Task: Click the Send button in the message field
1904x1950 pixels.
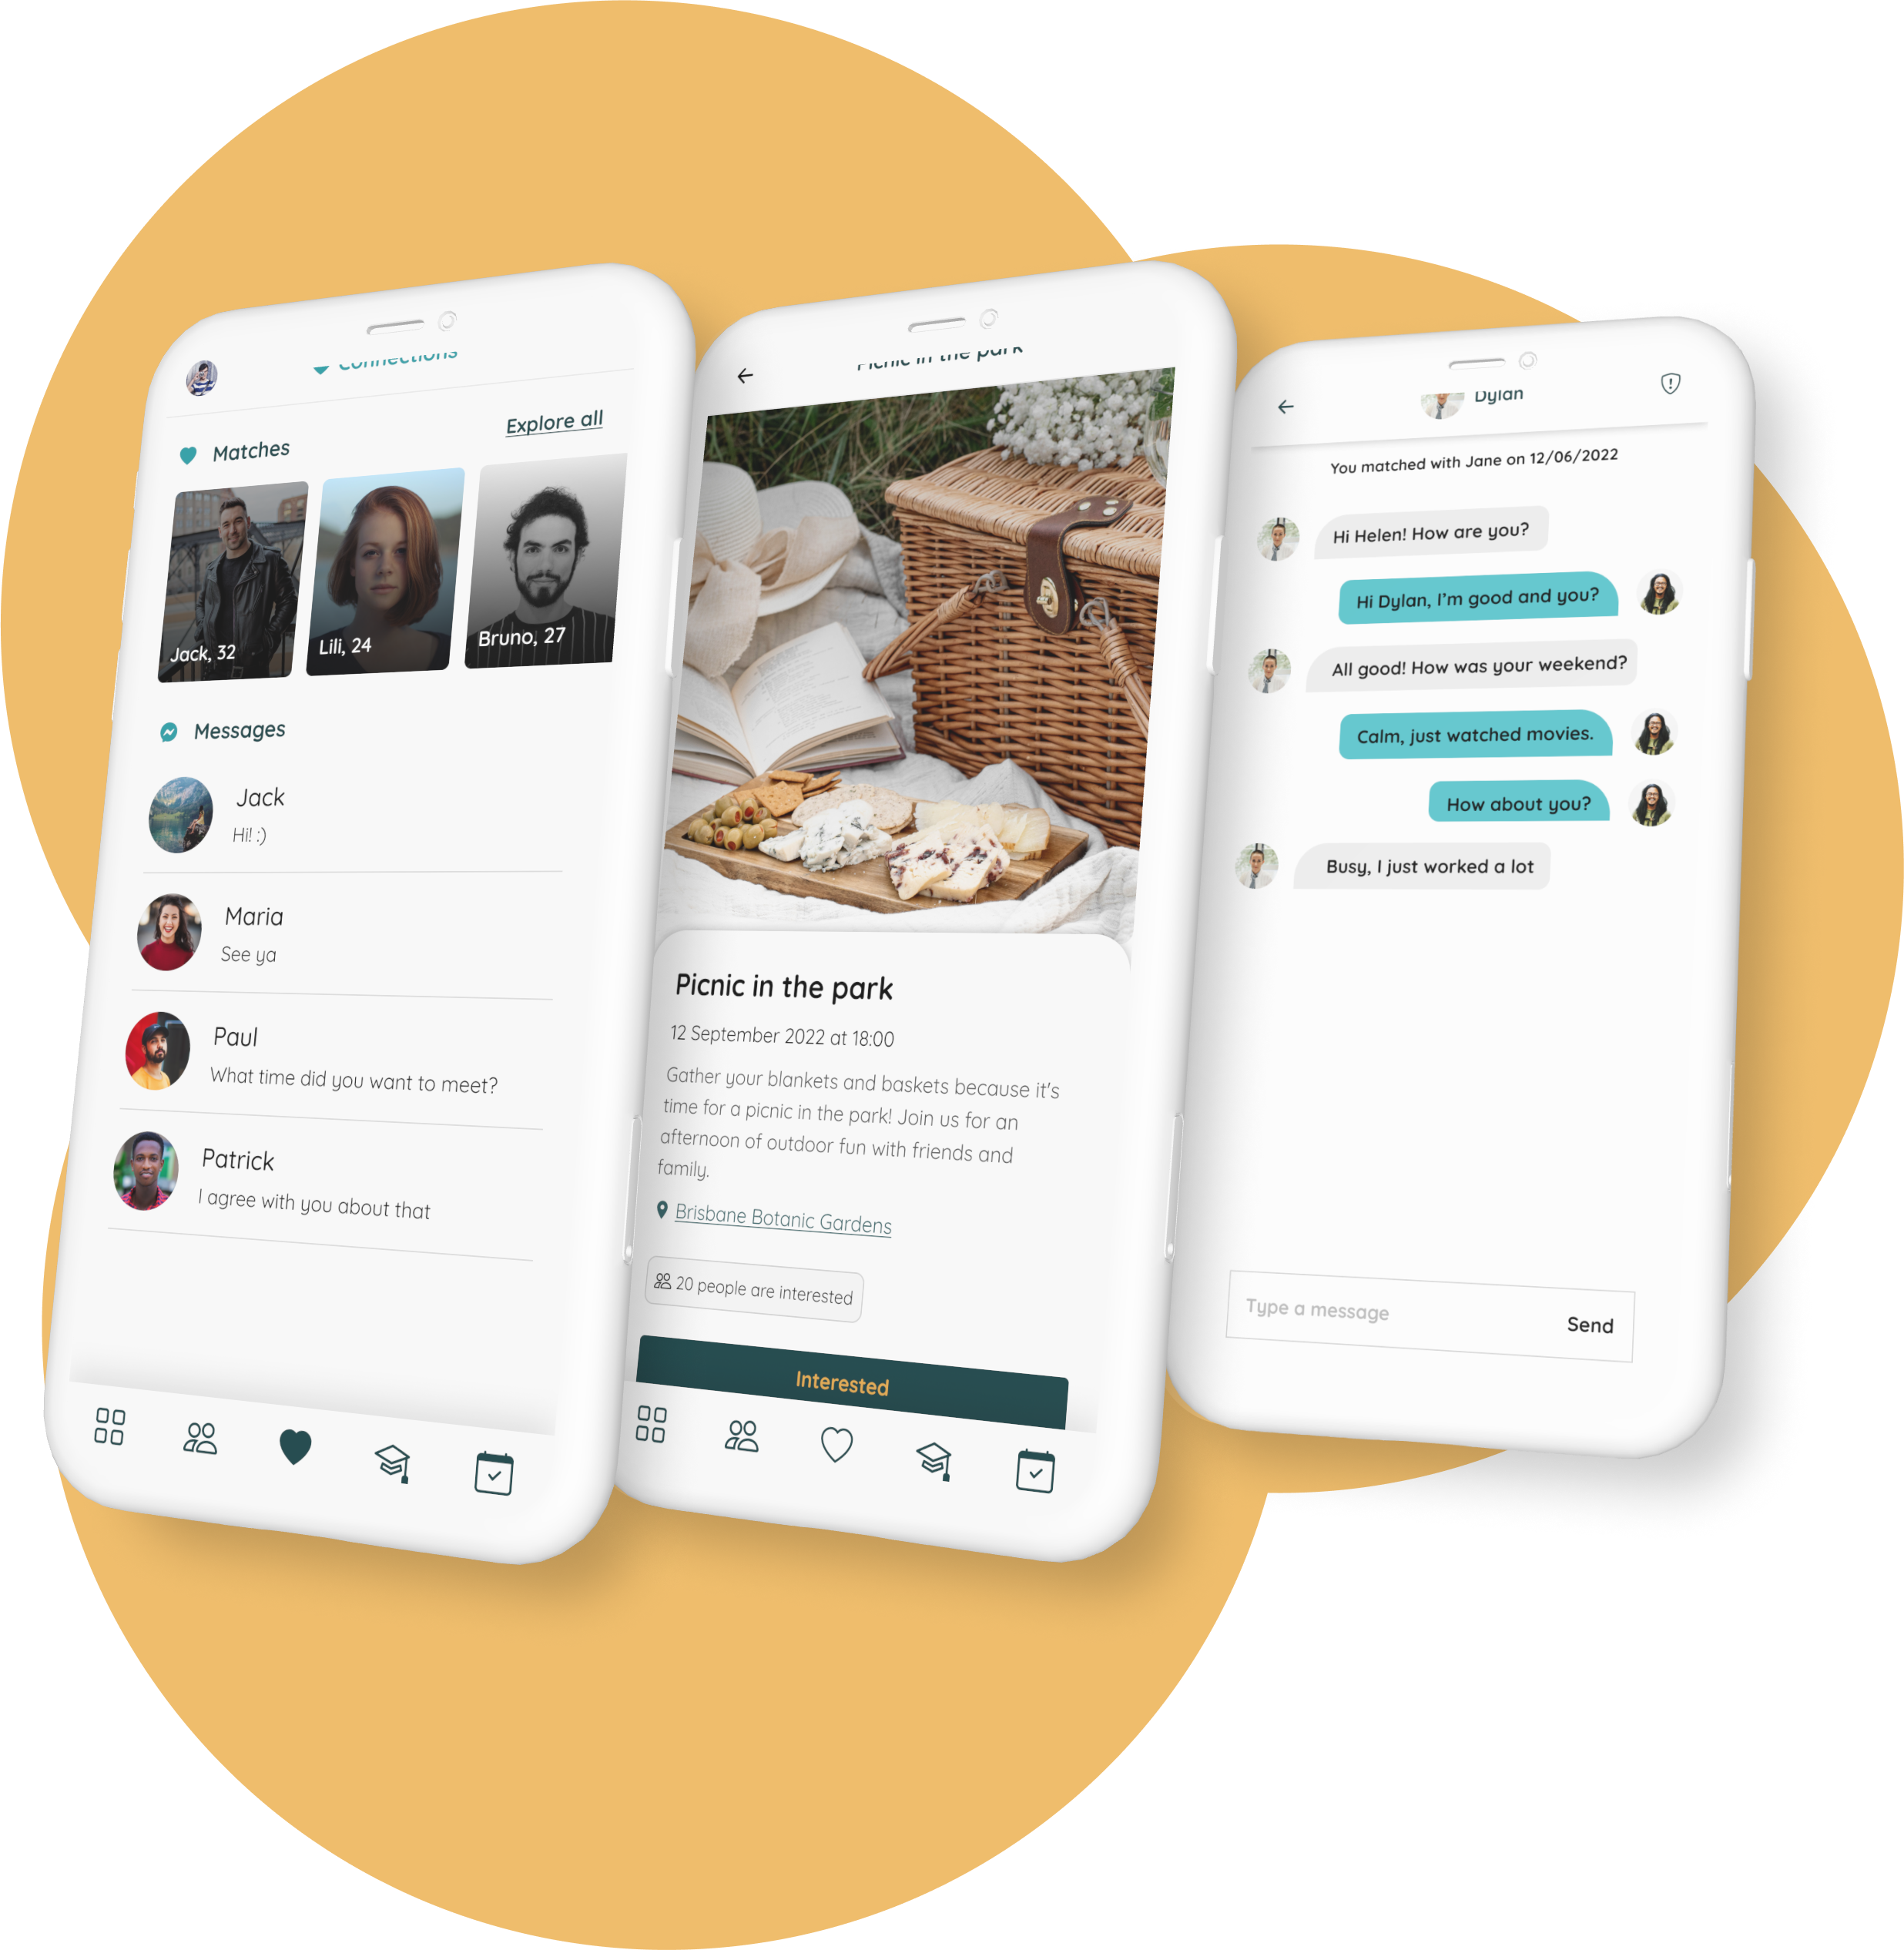Action: [x=1591, y=1321]
